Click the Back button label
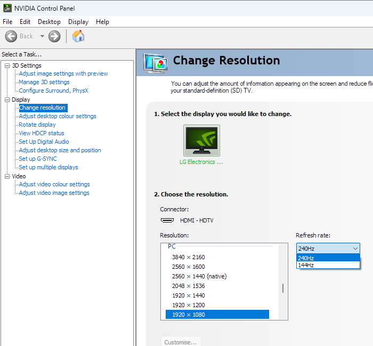Screen dimensions: 373x346 click(x=26, y=36)
